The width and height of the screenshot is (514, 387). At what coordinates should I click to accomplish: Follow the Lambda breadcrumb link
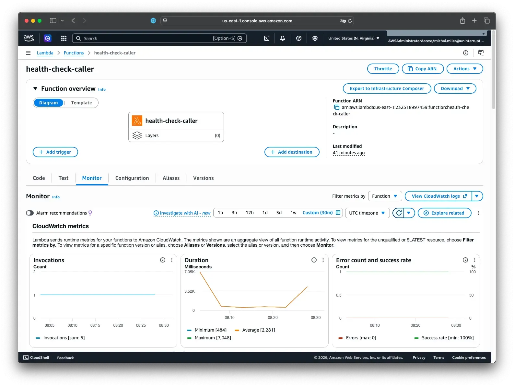(x=45, y=53)
